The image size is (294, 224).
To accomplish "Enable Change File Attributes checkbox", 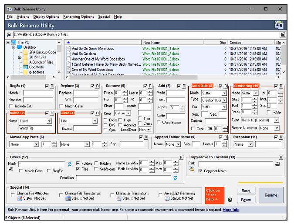I will coord(13,195).
